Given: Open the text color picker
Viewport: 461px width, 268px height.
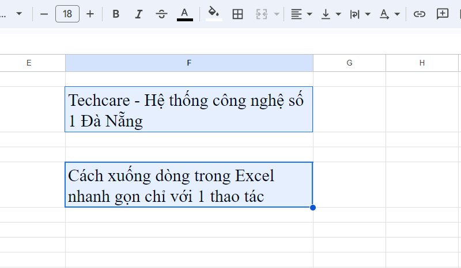Looking at the screenshot, I should point(184,14).
